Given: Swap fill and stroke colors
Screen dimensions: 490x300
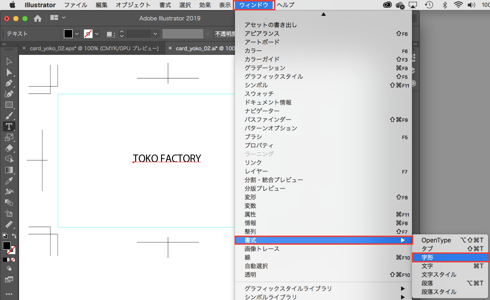Looking at the screenshot, I should point(15,236).
